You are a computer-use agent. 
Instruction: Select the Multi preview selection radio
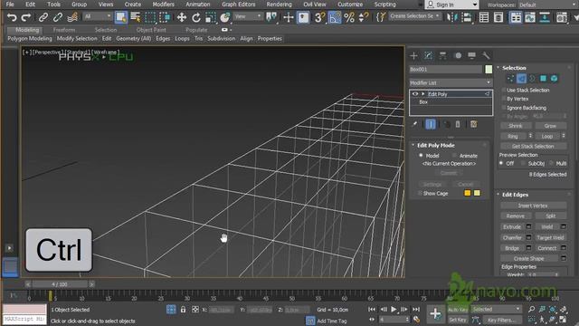tap(551, 163)
